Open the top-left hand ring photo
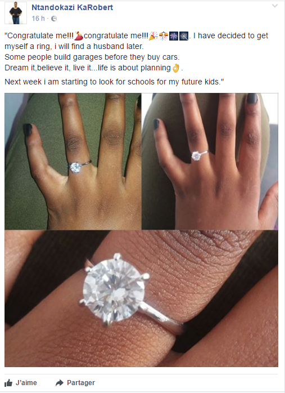The height and width of the screenshot is (393, 285). [73, 161]
